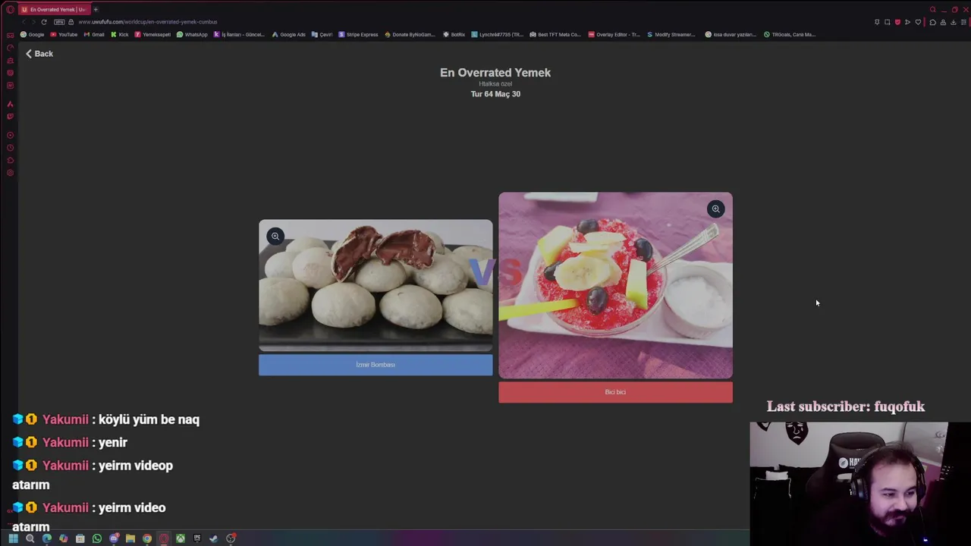The image size is (971, 546).
Task: Open Stripe Express bookmark
Action: (358, 34)
